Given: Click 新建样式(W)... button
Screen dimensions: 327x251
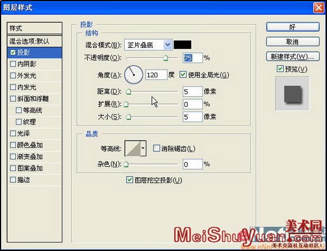Looking at the screenshot, I should [x=293, y=57].
